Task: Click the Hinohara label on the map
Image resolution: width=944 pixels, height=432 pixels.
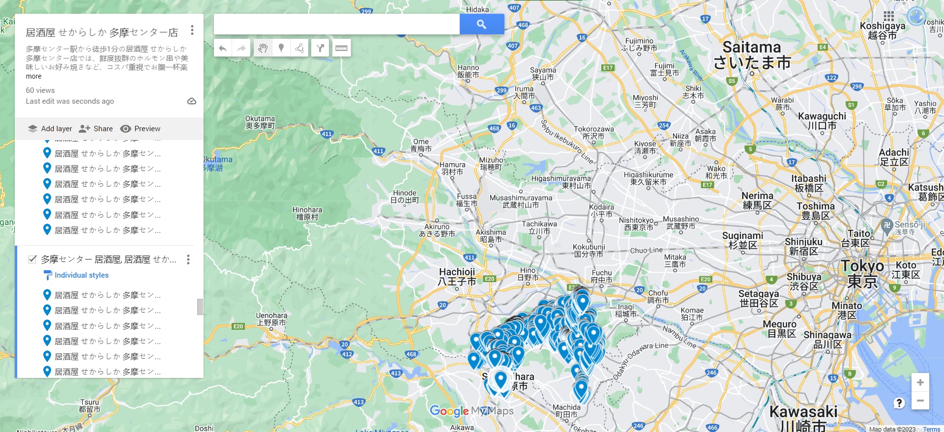Action: point(307,213)
